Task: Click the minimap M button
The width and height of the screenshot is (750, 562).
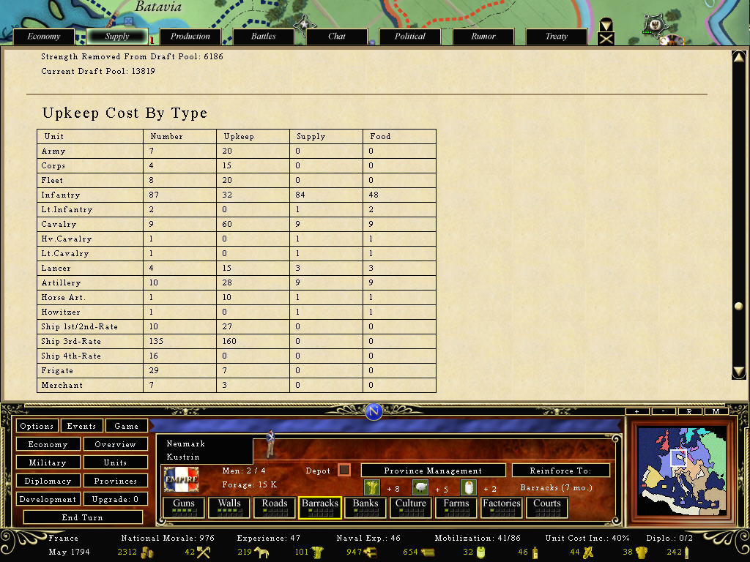Action: point(716,411)
